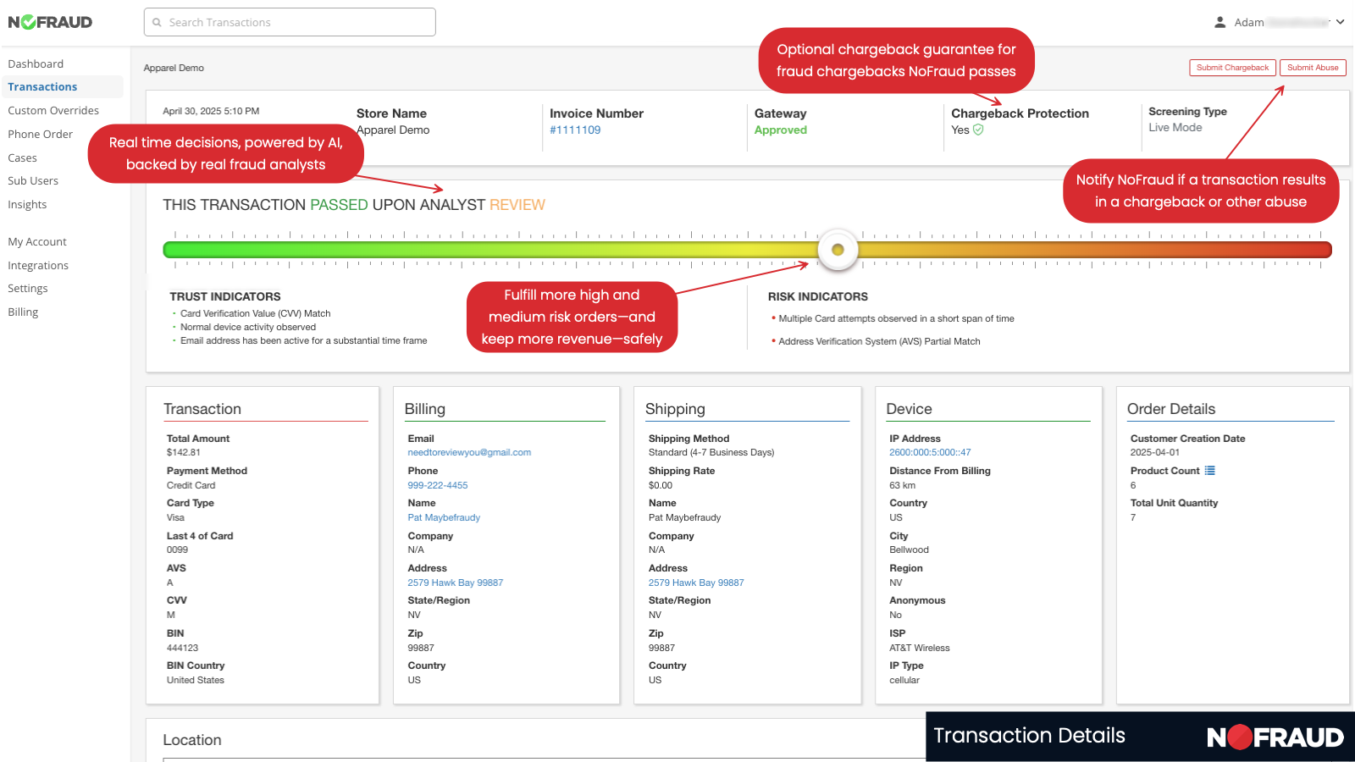
Task: Click AVS Partial Match risk indicator
Action: 879,341
